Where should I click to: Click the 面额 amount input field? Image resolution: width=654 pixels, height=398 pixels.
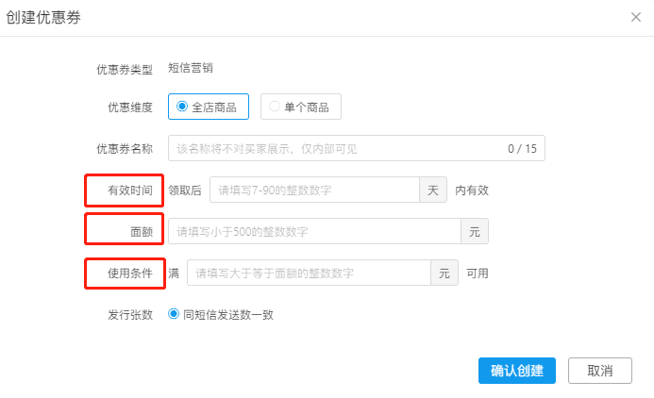tap(314, 231)
